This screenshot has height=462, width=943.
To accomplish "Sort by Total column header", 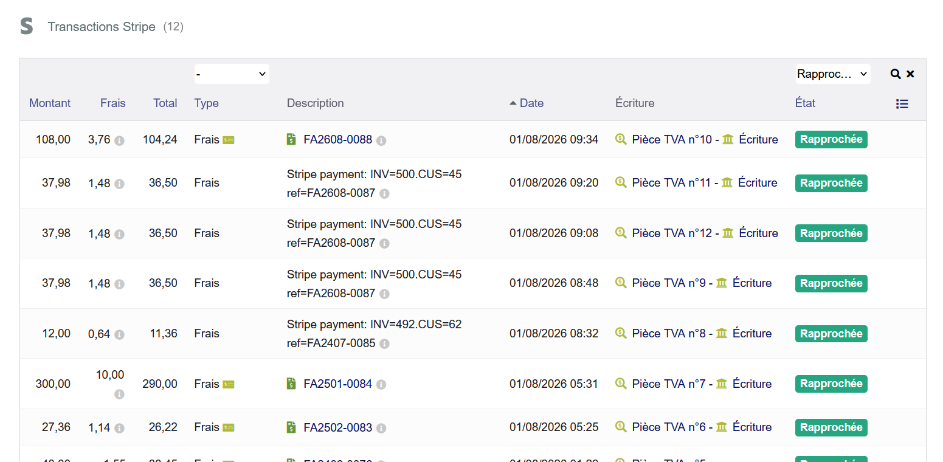I will (165, 103).
